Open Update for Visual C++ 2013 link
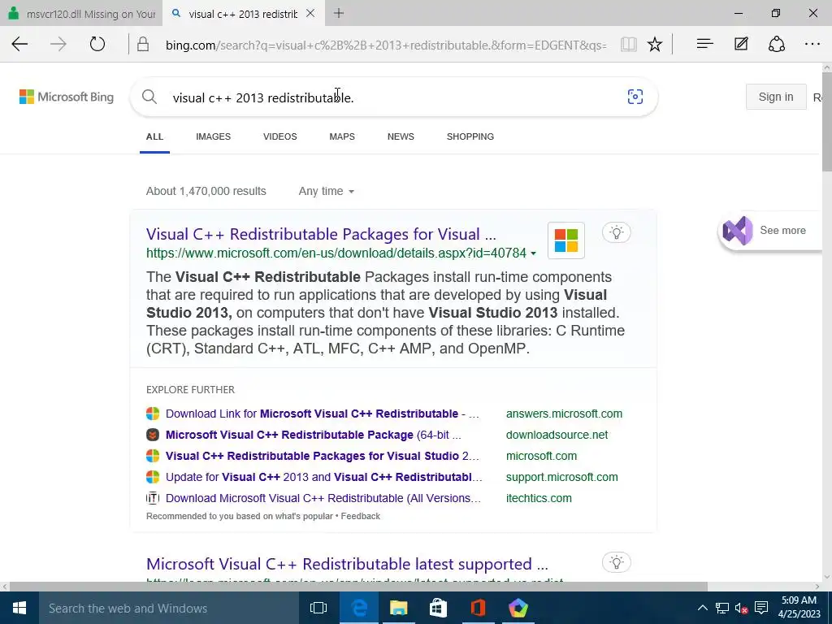Image resolution: width=832 pixels, height=624 pixels. click(323, 478)
